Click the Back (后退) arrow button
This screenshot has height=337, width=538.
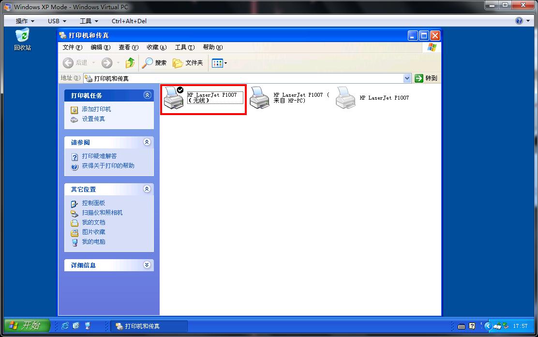[x=68, y=63]
